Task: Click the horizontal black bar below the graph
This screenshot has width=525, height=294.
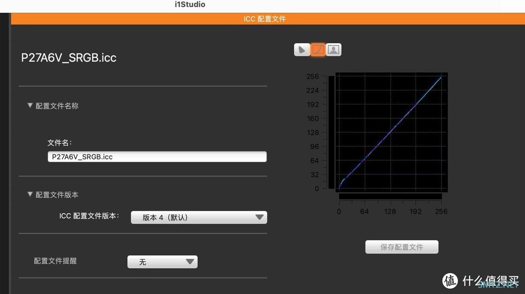Action: (390, 196)
